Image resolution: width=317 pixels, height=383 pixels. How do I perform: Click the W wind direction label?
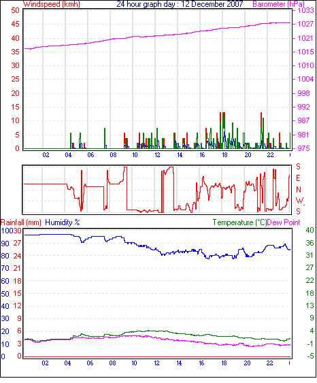click(x=299, y=201)
